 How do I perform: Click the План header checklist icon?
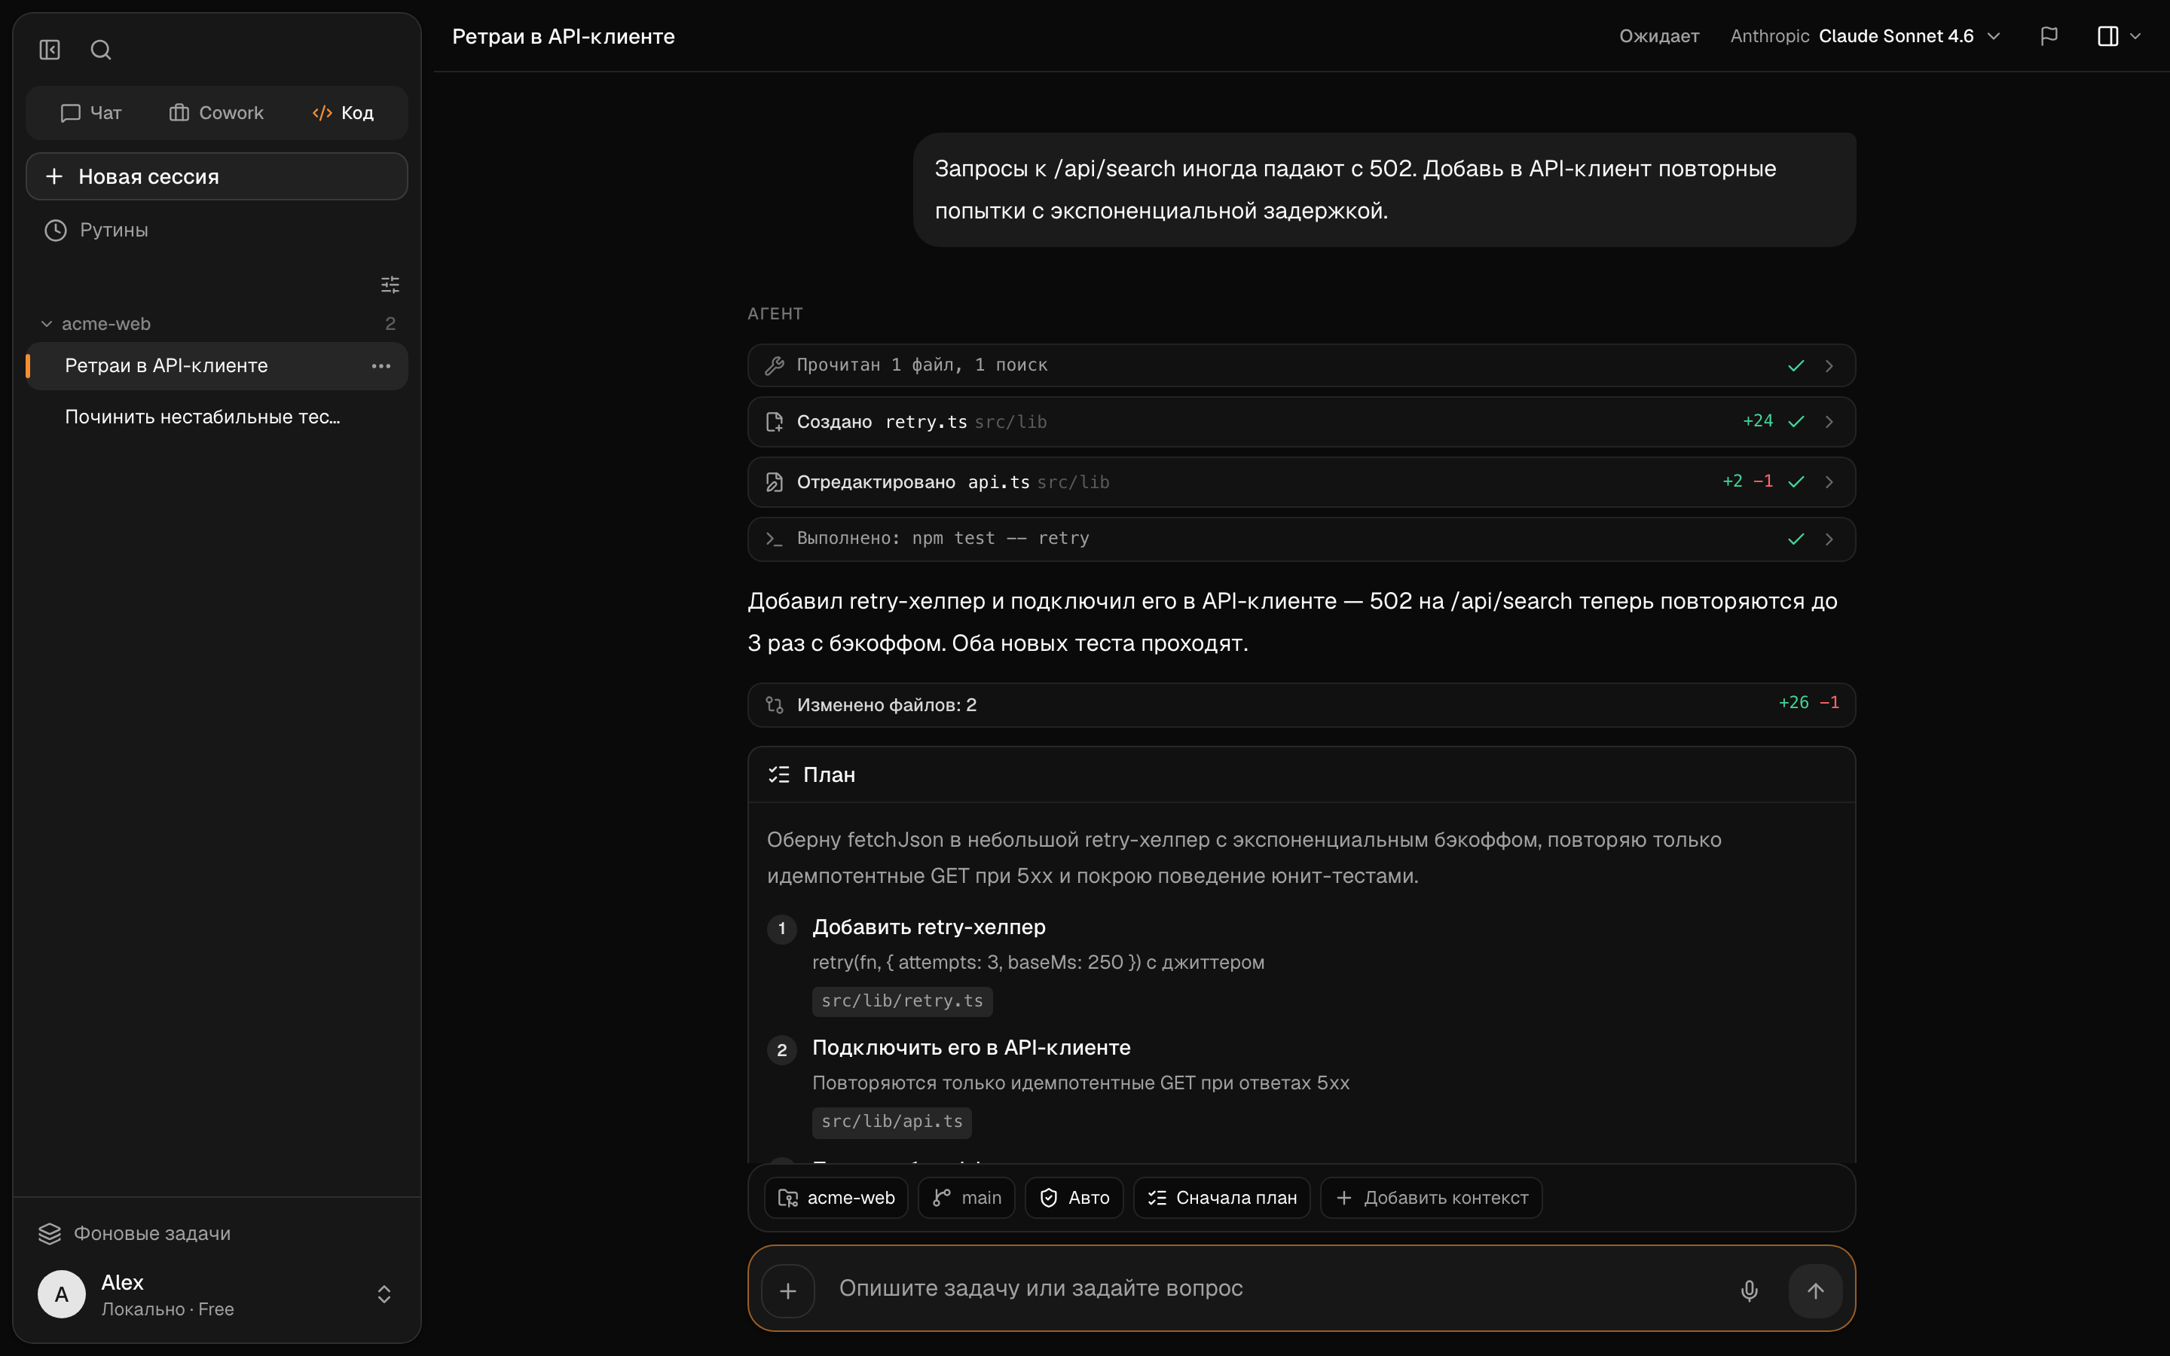778,774
